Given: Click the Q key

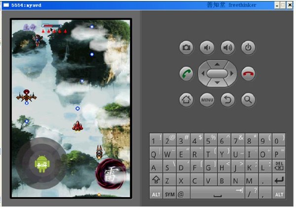Looking at the screenshot, I should point(156,153).
